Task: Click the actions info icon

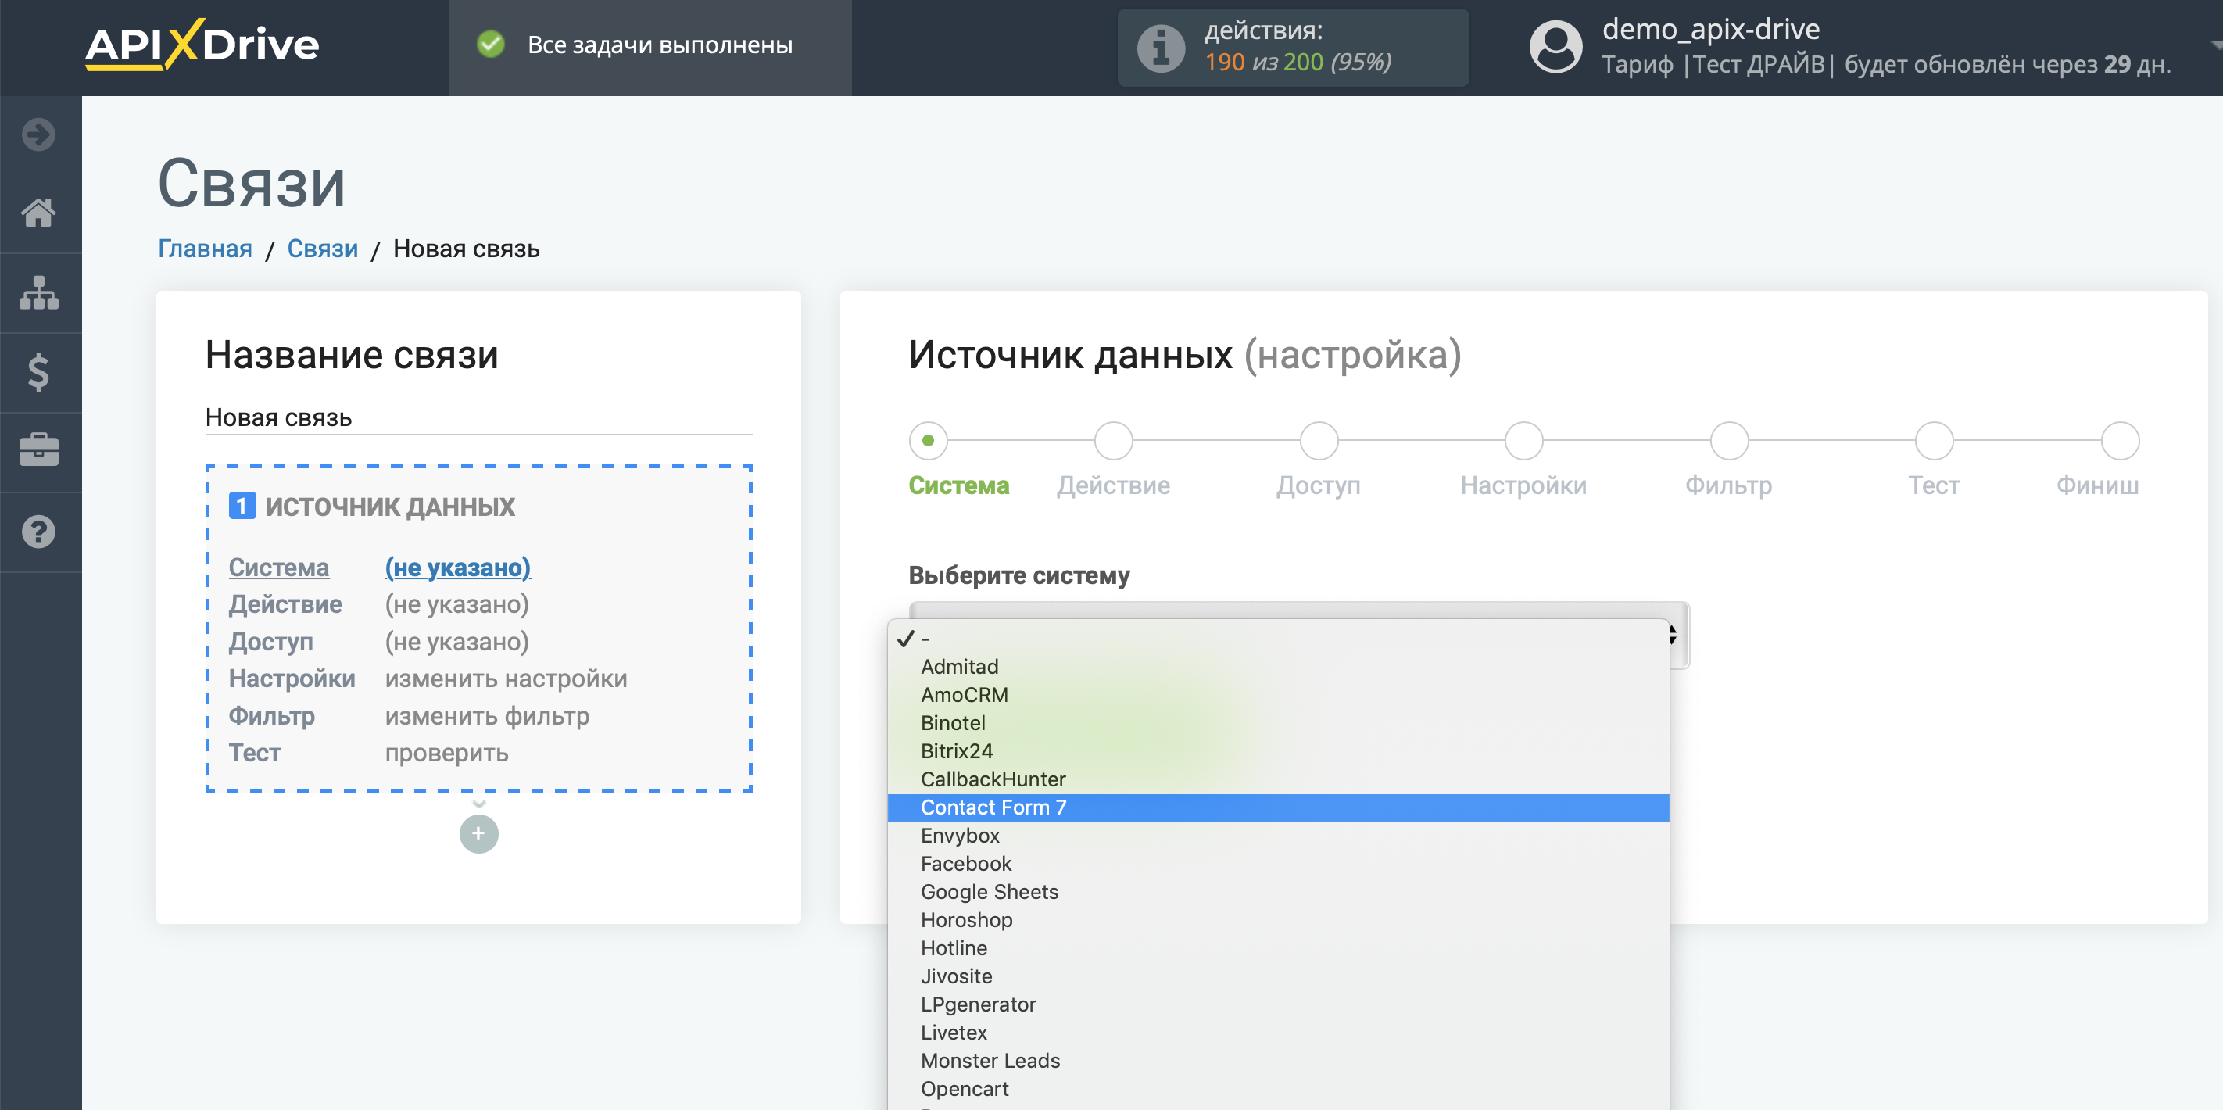Action: [x=1161, y=48]
